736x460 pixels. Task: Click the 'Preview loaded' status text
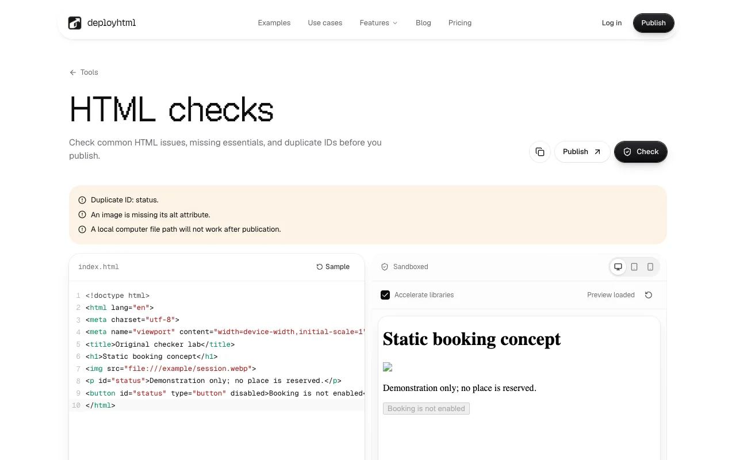pos(611,295)
